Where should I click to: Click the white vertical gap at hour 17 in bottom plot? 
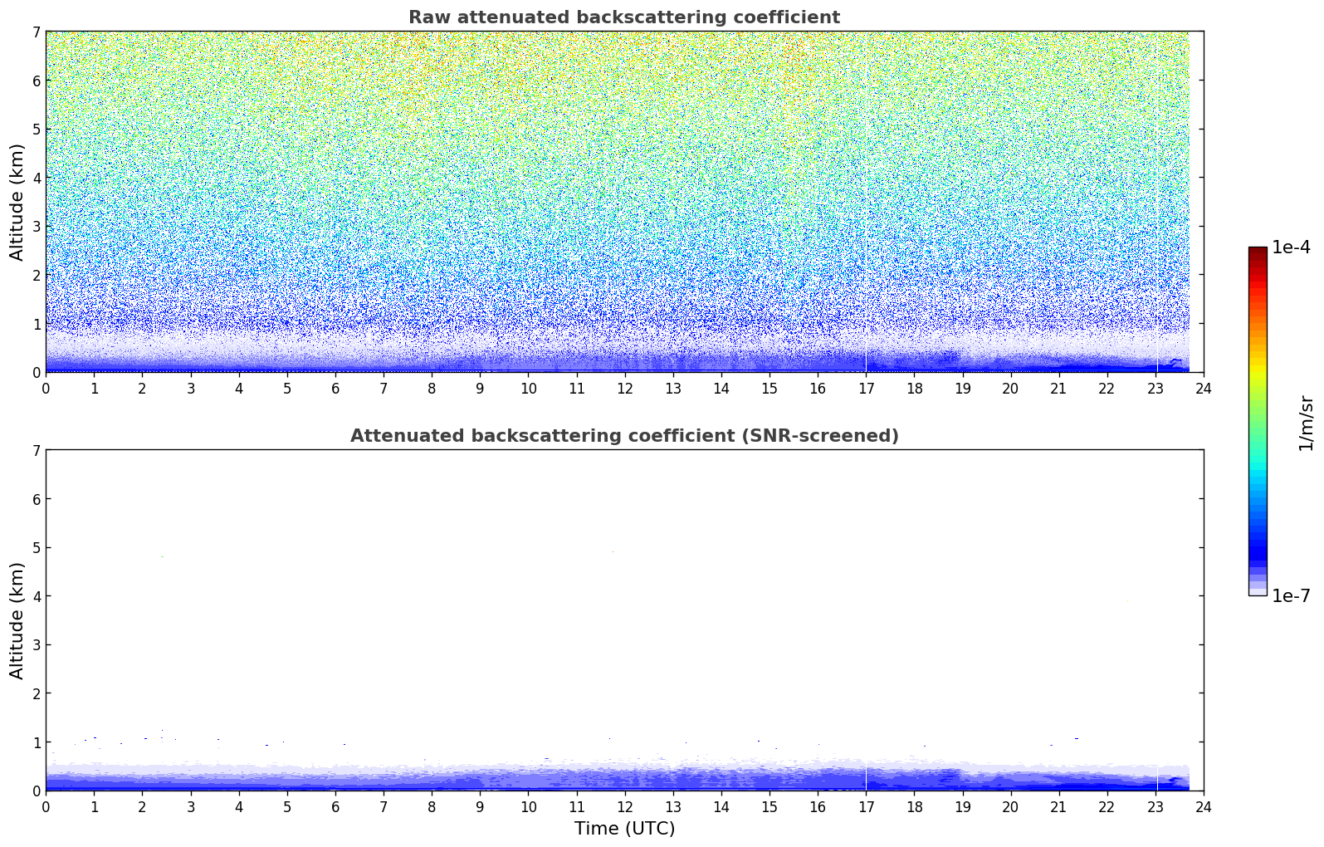tap(866, 779)
